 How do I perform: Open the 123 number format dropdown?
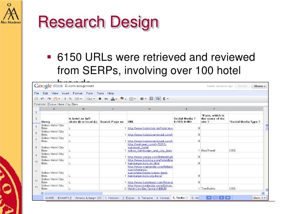point(78,99)
